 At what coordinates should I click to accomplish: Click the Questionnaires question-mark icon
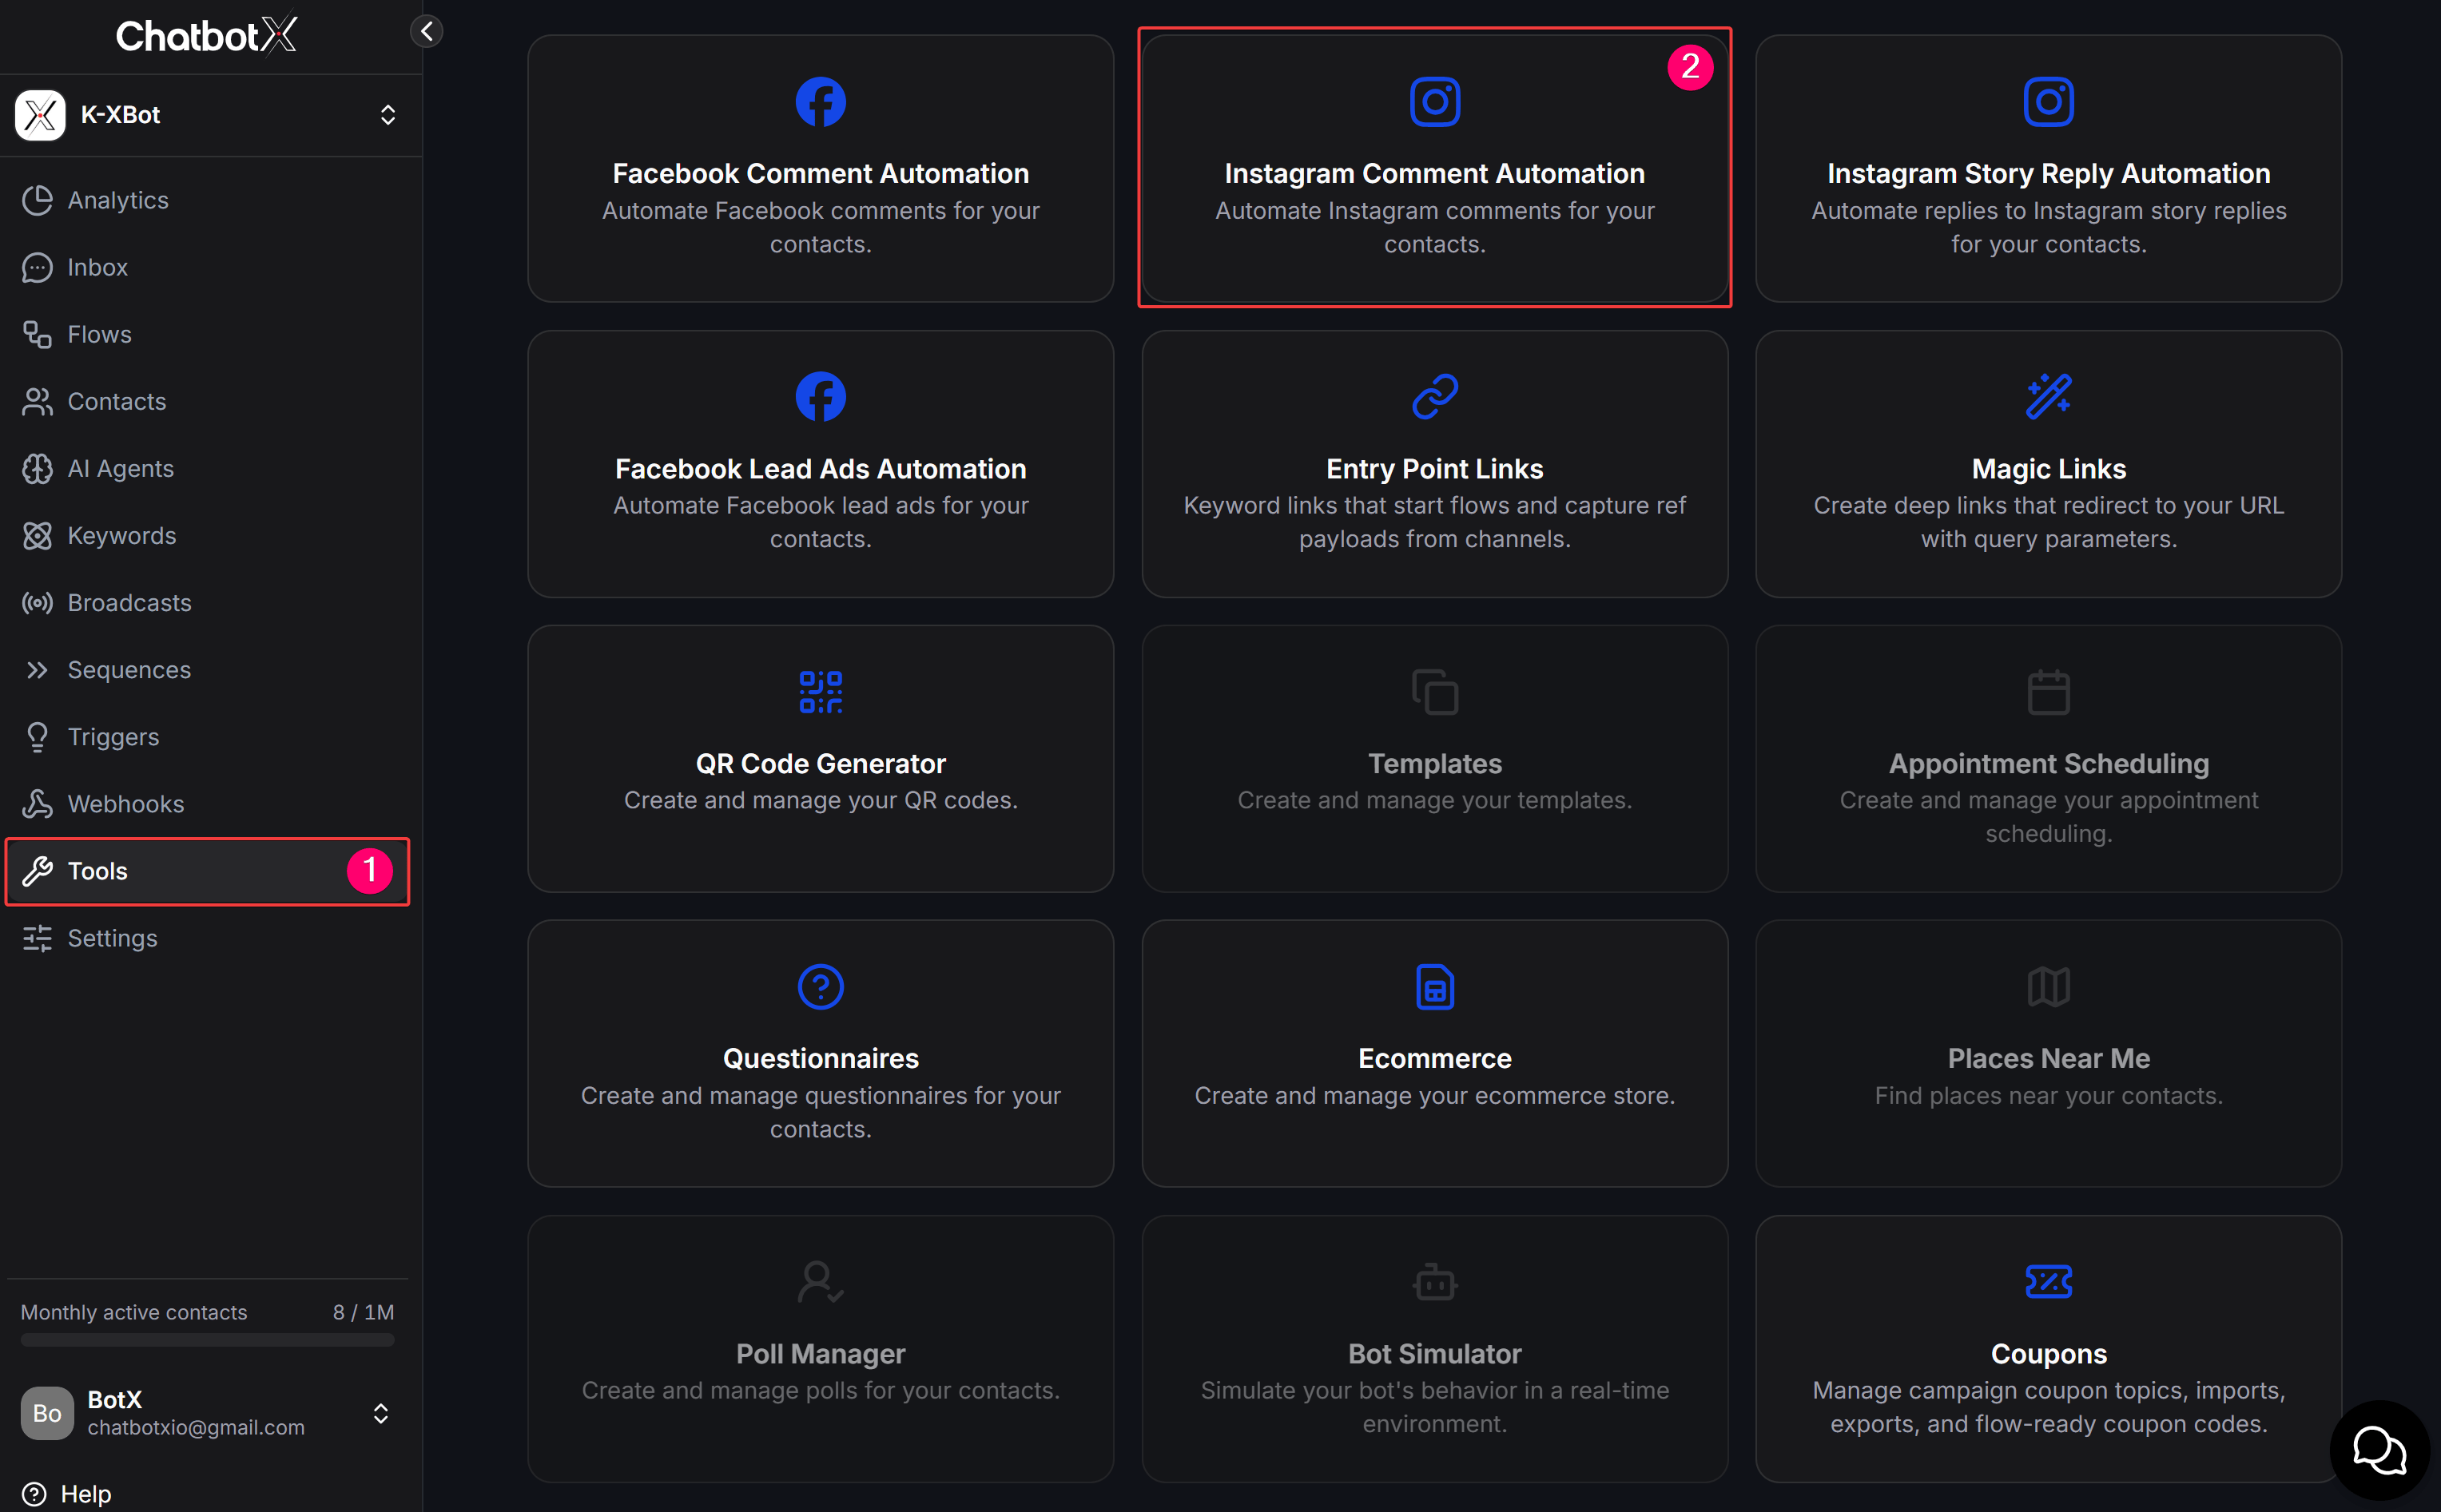[x=821, y=986]
